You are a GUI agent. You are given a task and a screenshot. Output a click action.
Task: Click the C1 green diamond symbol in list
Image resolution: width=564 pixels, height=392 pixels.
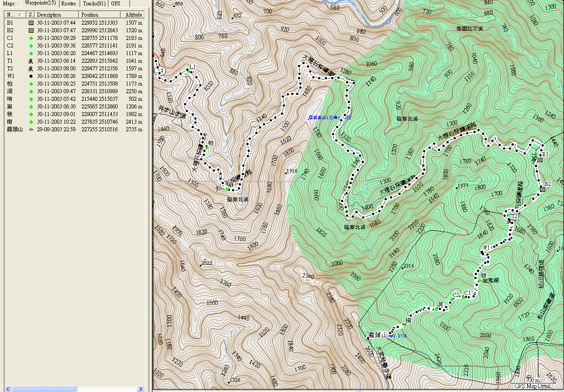[x=31, y=38]
